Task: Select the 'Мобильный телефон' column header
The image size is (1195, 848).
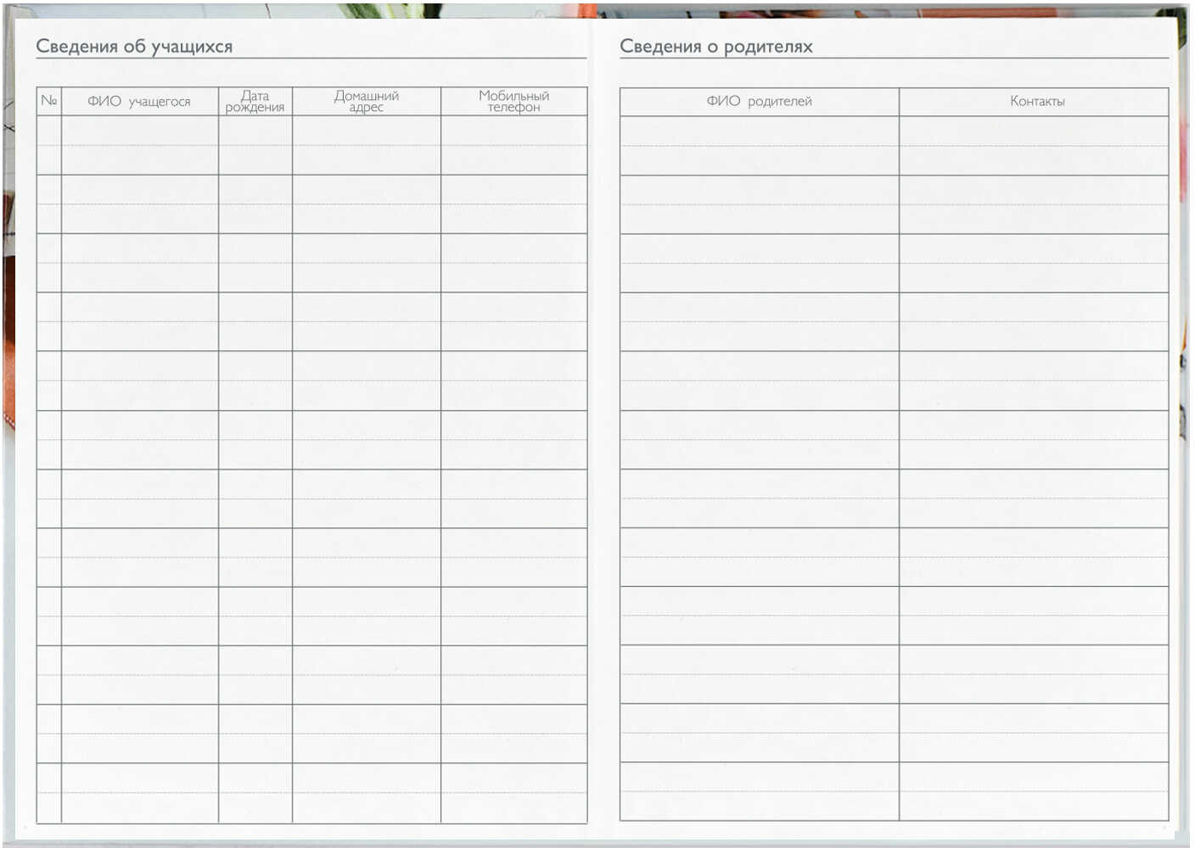Action: click(513, 101)
